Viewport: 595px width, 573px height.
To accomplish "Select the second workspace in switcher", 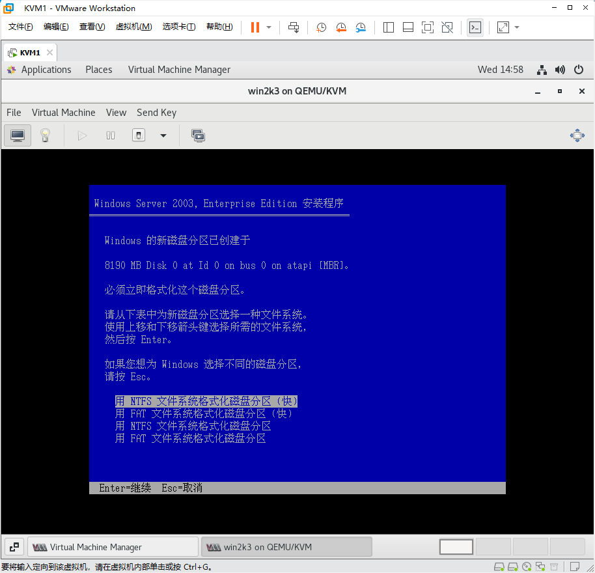I will (493, 547).
